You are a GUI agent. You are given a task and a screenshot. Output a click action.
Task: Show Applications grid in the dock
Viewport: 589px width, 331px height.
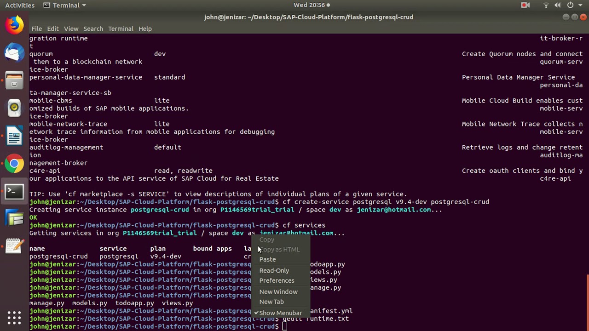[14, 318]
